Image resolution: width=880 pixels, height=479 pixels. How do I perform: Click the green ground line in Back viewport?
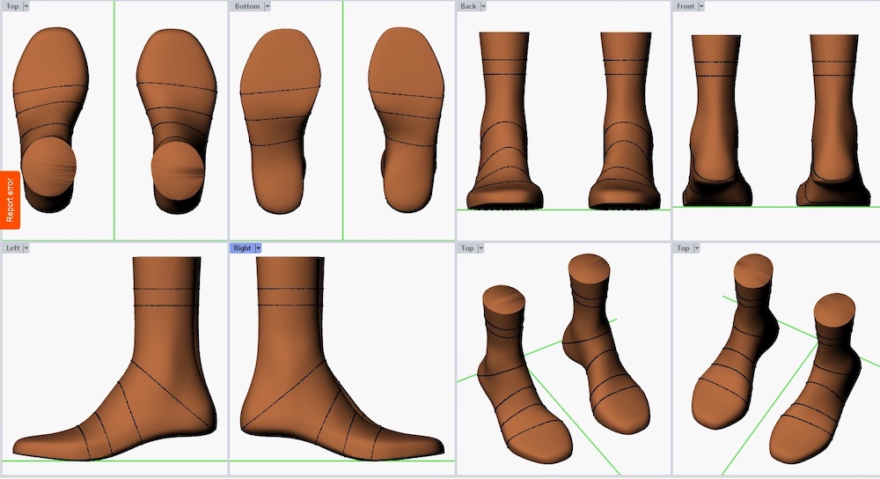563,210
